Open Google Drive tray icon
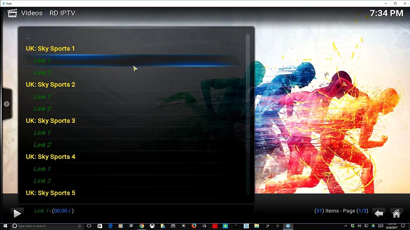Viewport: 410px width, 230px height. [373, 226]
